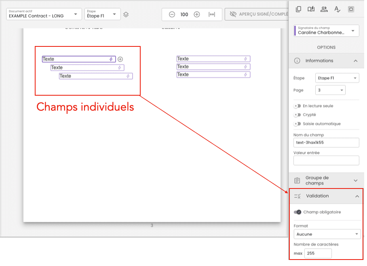The image size is (367, 266).
Task: Open the Signataire du champ dropdown
Action: (x=326, y=31)
